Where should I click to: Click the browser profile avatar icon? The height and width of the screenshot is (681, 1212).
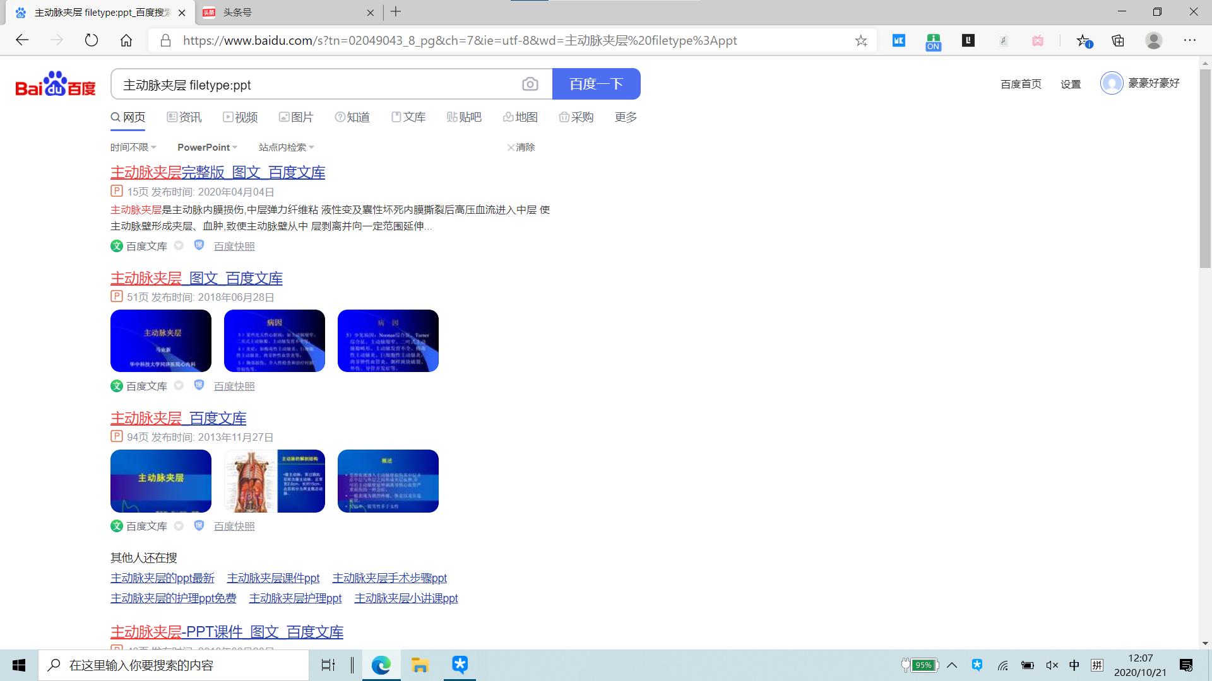tap(1153, 41)
